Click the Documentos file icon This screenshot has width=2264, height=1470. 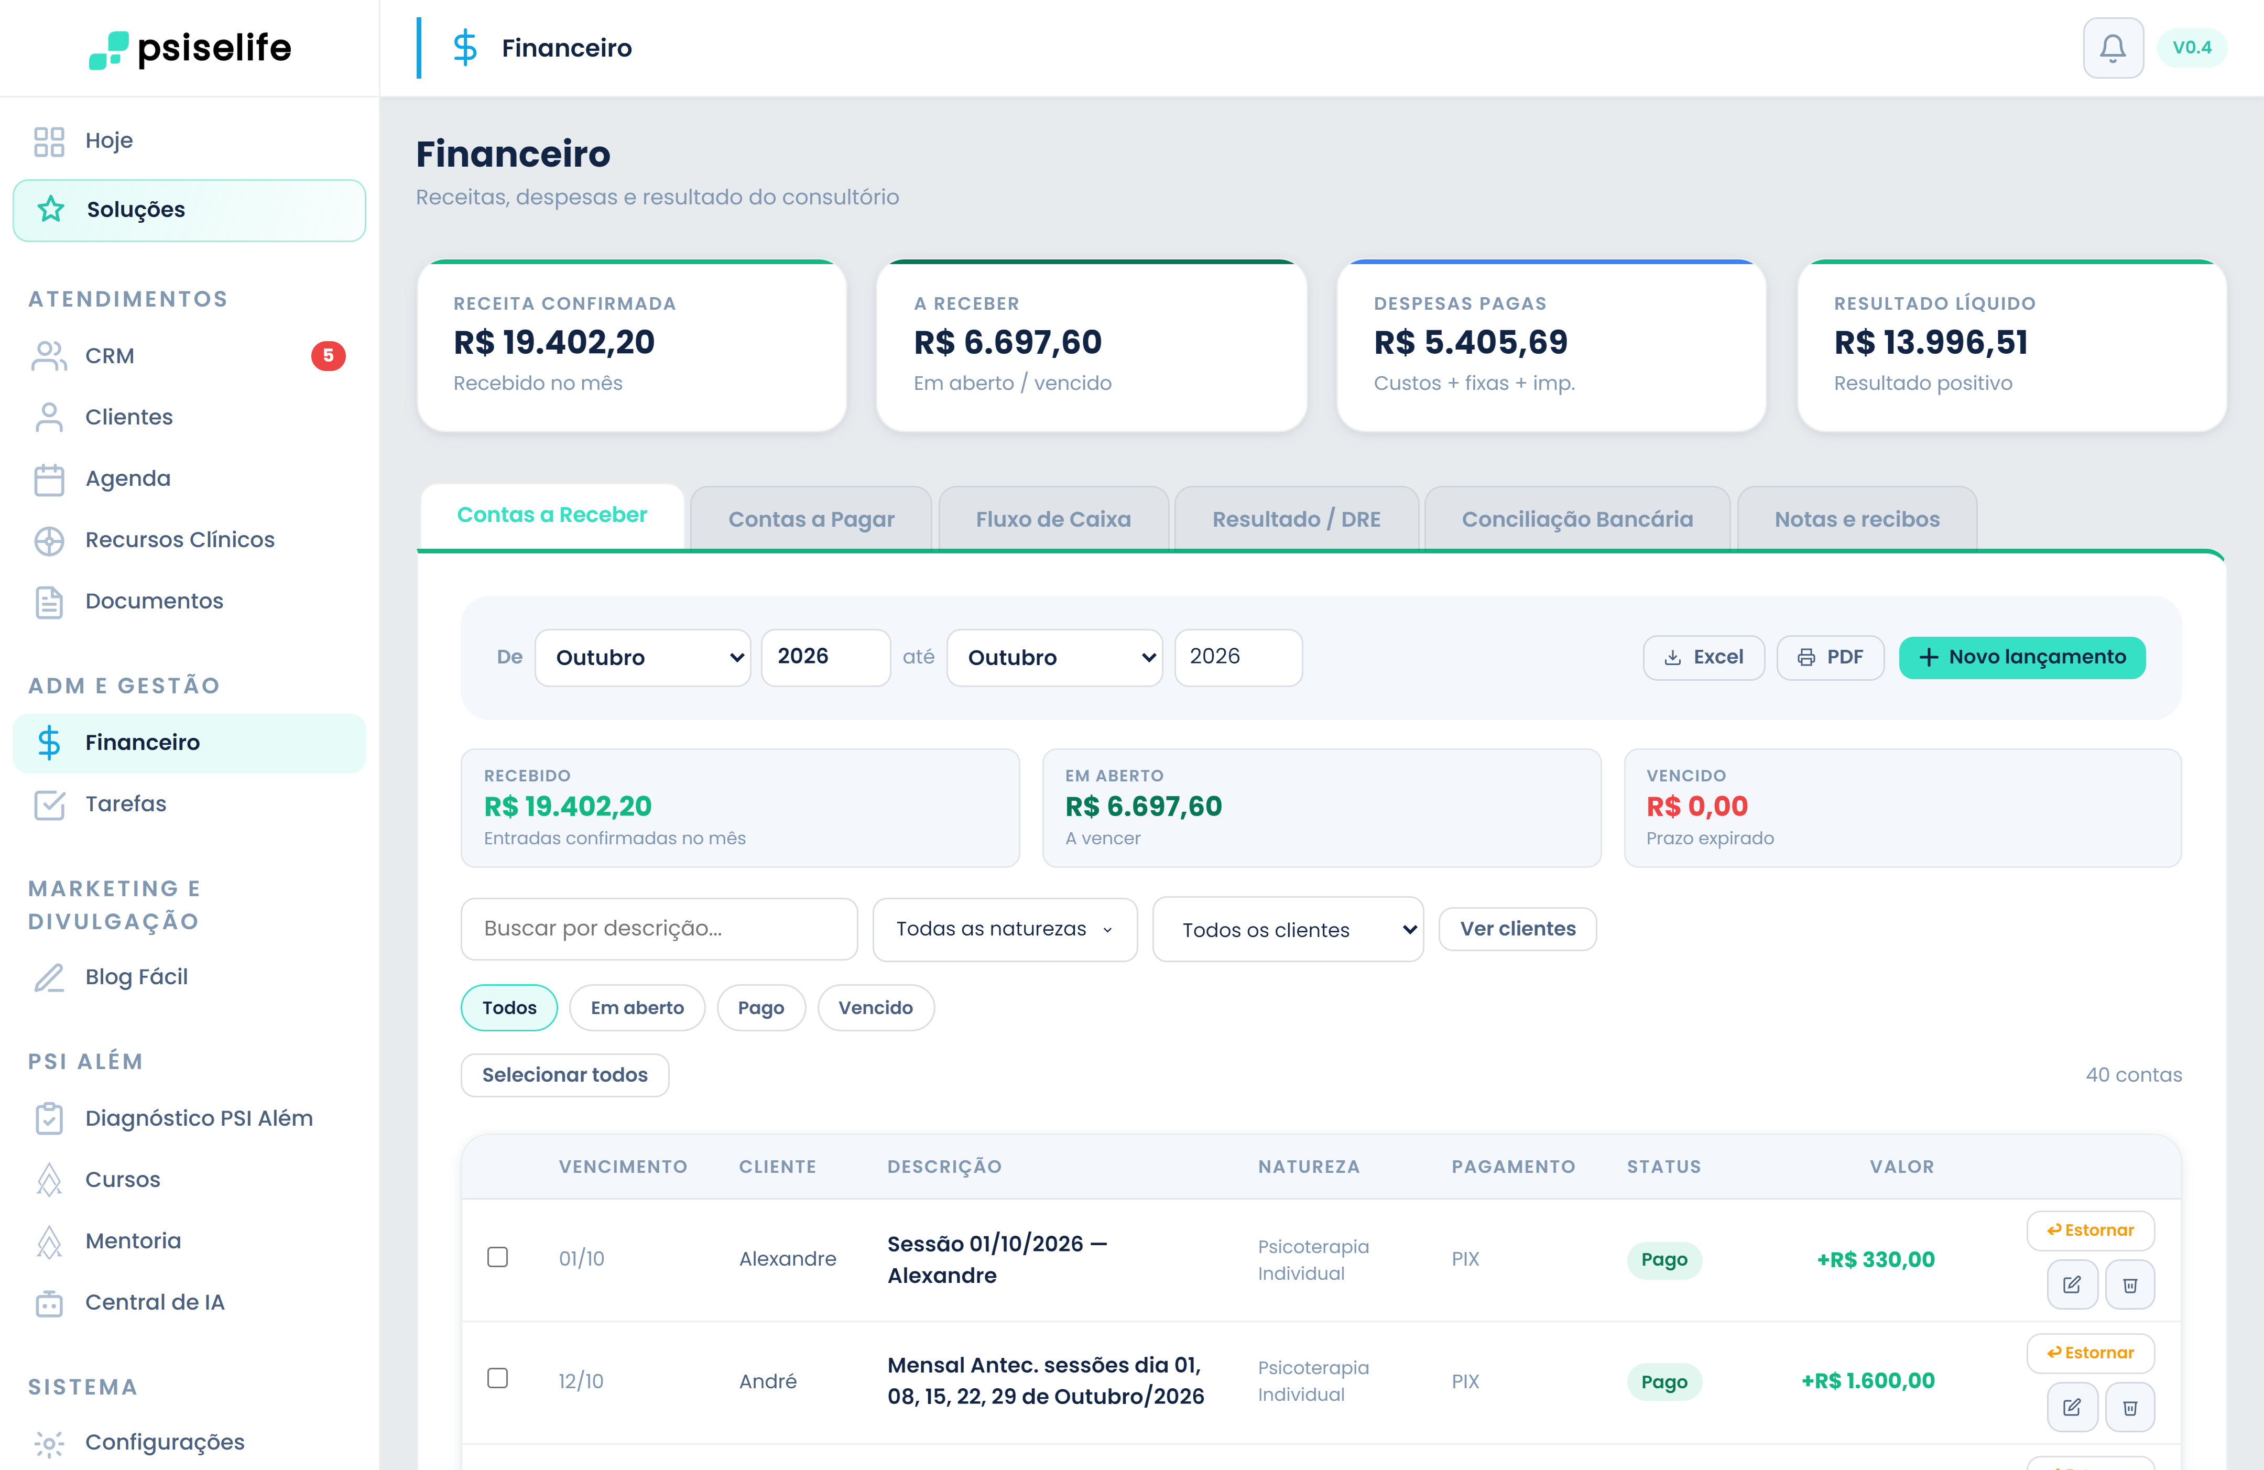pos(49,601)
